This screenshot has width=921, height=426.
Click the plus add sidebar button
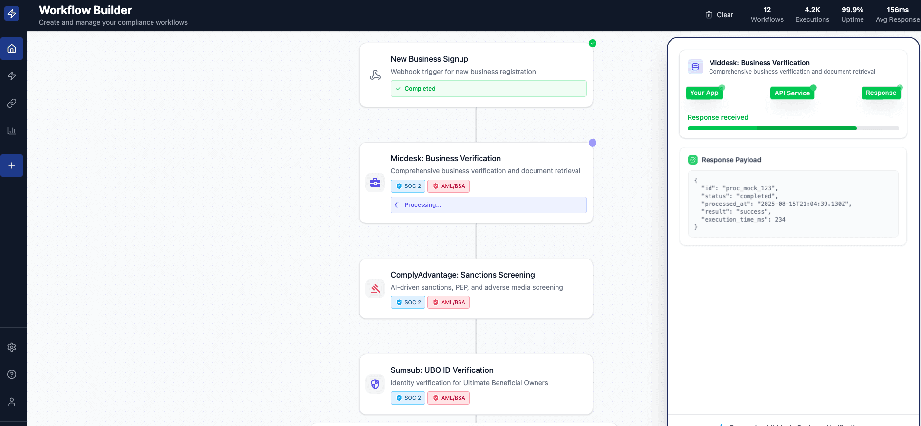pos(12,166)
